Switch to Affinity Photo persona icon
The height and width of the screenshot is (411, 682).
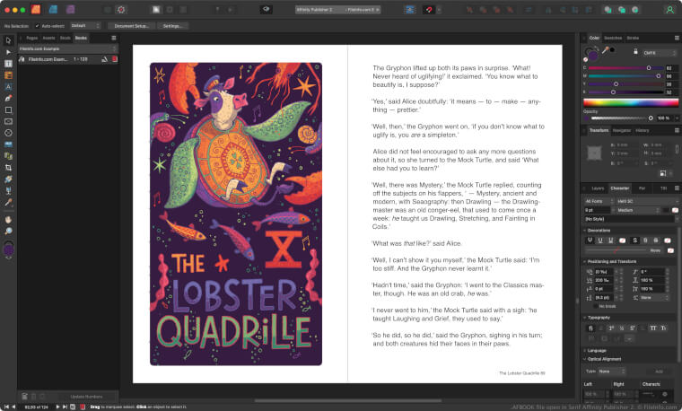click(71, 9)
